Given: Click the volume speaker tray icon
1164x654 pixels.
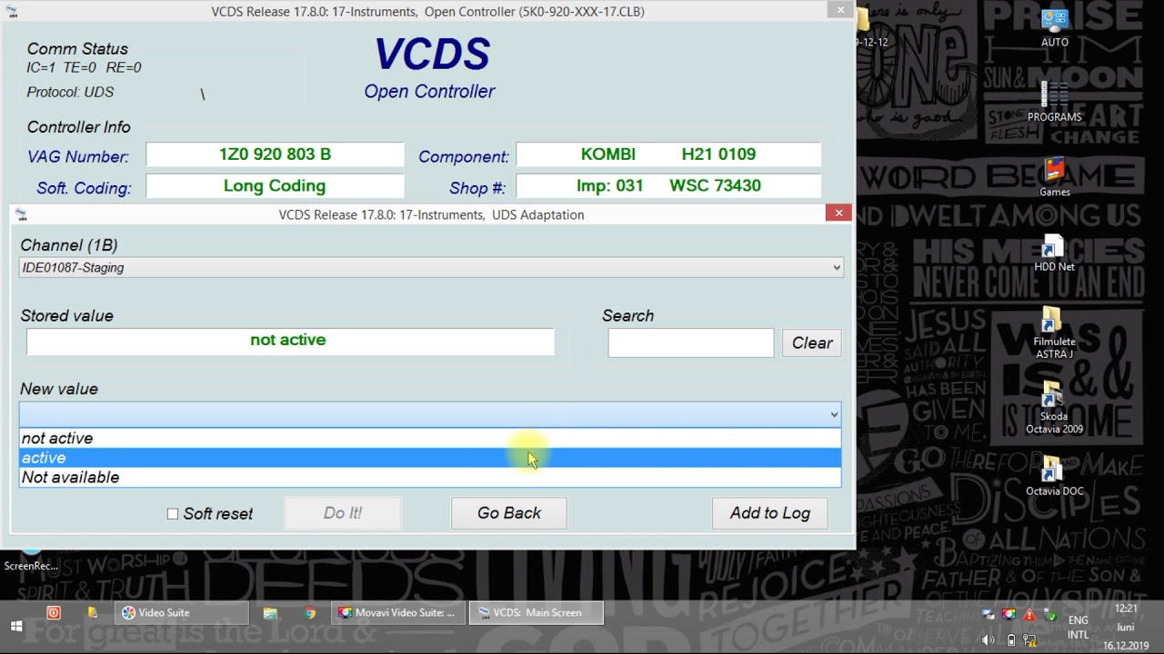Looking at the screenshot, I should pos(988,639).
